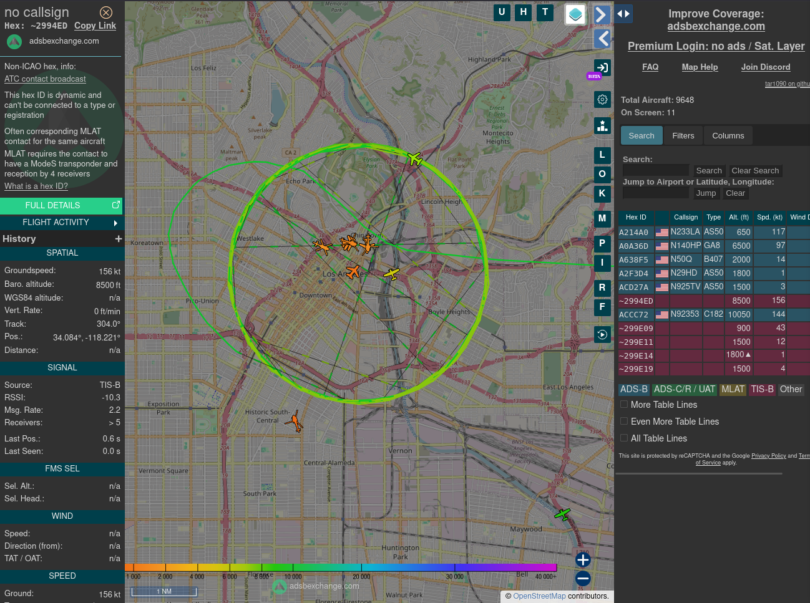Image resolution: width=810 pixels, height=603 pixels.
Task: Toggle the I map option
Action: (x=602, y=263)
